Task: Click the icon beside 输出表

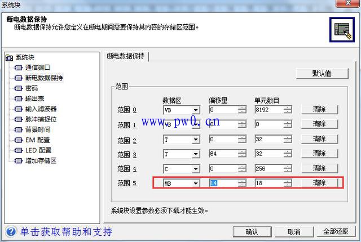Action: (x=19, y=98)
